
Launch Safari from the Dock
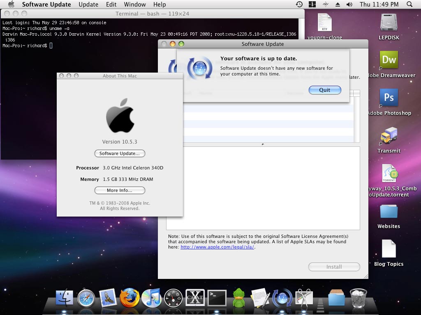[86, 298]
